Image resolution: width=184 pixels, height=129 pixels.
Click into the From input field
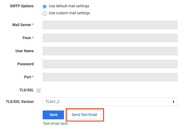coord(110,38)
